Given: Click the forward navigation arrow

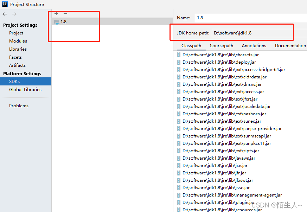Looking at the screenshot, I should click(x=14, y=14).
